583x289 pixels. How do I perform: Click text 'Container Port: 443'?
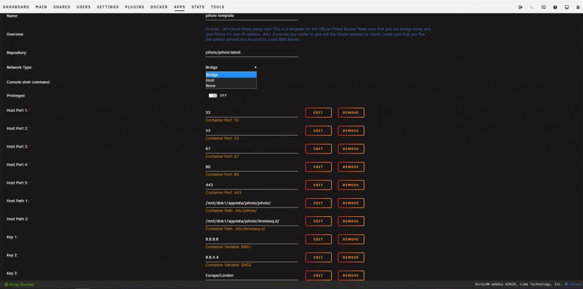(223, 192)
